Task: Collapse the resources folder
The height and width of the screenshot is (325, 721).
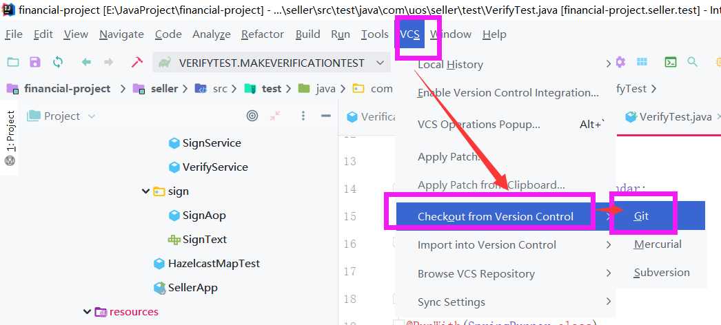Action: [x=87, y=312]
